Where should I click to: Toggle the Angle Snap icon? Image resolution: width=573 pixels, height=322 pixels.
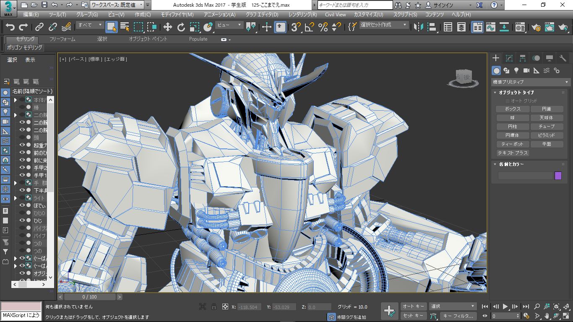coord(310,27)
